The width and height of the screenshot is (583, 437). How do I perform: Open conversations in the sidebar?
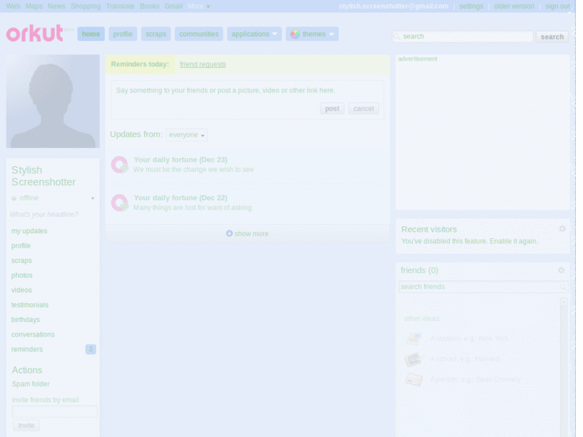tap(33, 334)
